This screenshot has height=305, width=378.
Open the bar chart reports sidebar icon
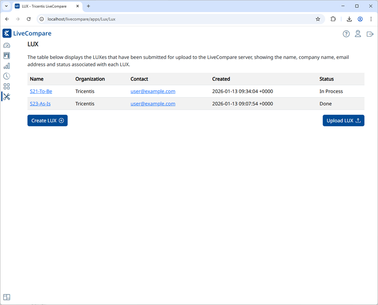pos(7,66)
